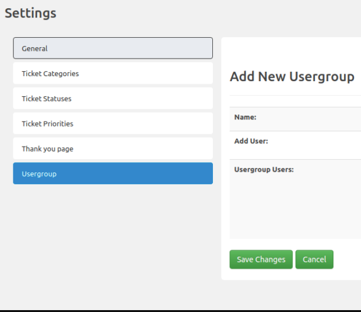This screenshot has height=312, width=361.
Task: Cancel adding the new usergroup
Action: 314,259
